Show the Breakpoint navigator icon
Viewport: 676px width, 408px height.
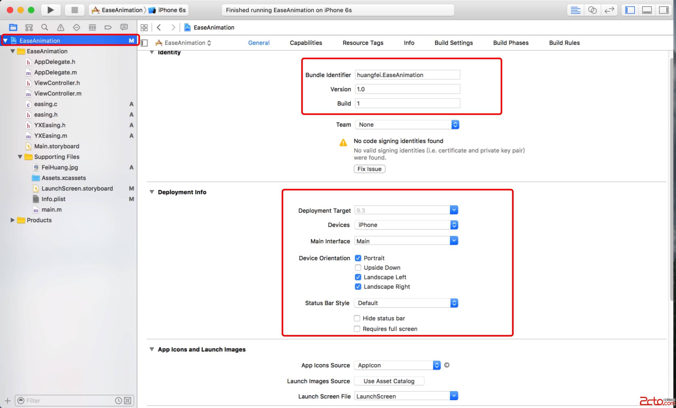pyautogui.click(x=108, y=27)
